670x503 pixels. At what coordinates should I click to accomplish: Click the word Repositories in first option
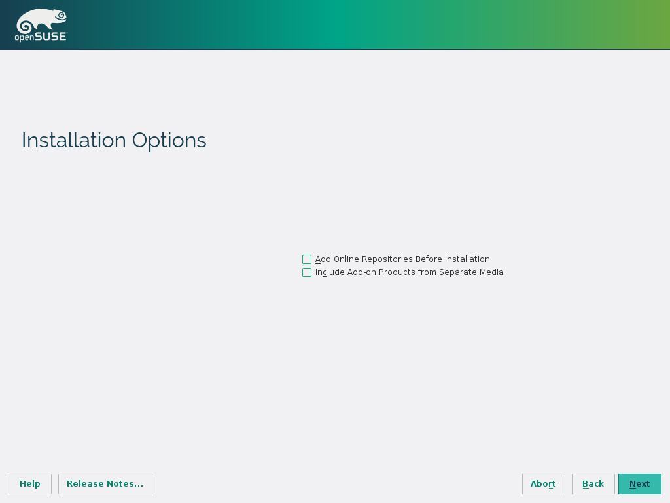[385, 259]
